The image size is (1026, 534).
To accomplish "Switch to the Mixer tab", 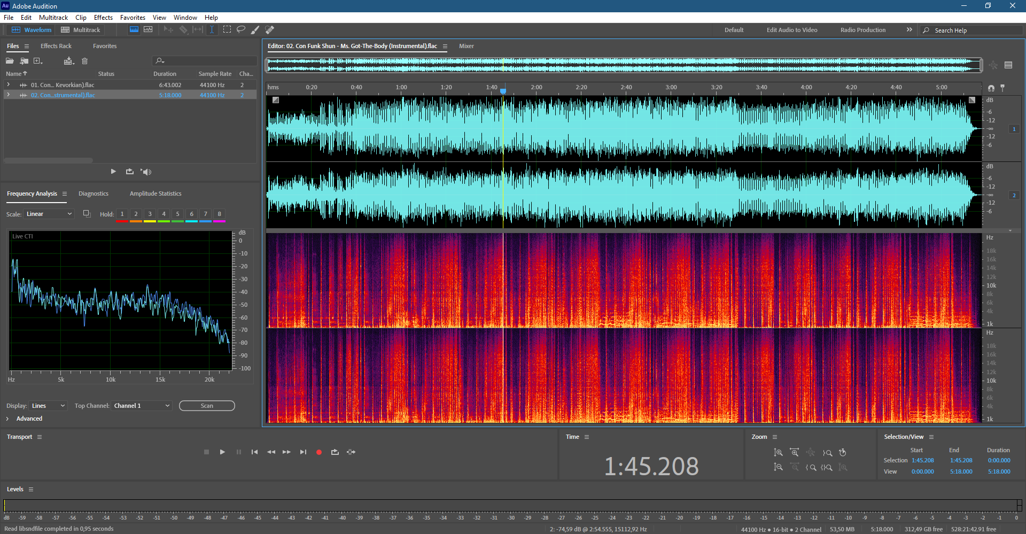I will [x=467, y=46].
